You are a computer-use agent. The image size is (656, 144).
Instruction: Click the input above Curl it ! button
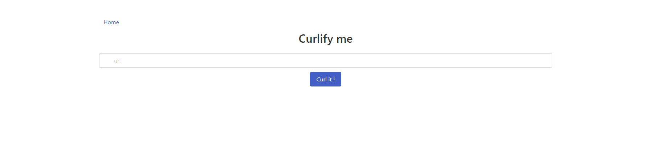point(325,60)
